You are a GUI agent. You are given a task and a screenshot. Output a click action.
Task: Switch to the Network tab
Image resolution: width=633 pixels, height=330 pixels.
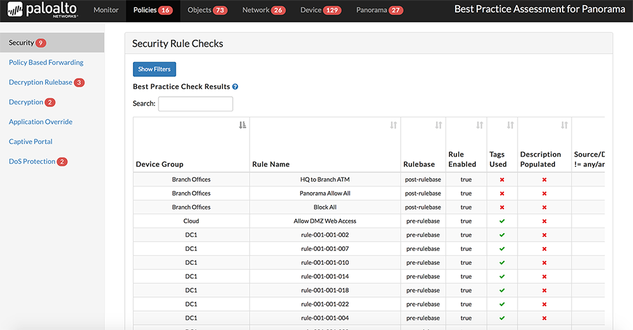pos(263,10)
